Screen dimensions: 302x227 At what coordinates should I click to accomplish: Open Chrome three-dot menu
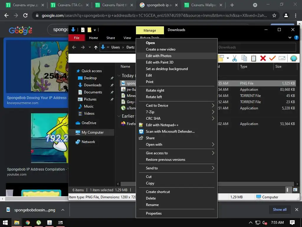pyautogui.click(x=296, y=15)
